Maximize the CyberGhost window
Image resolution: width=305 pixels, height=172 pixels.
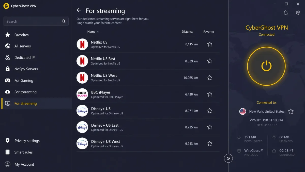286,4
